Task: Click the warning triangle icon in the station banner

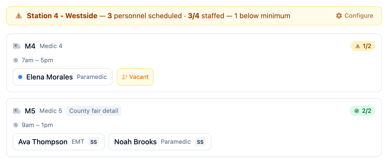Action: click(19, 16)
